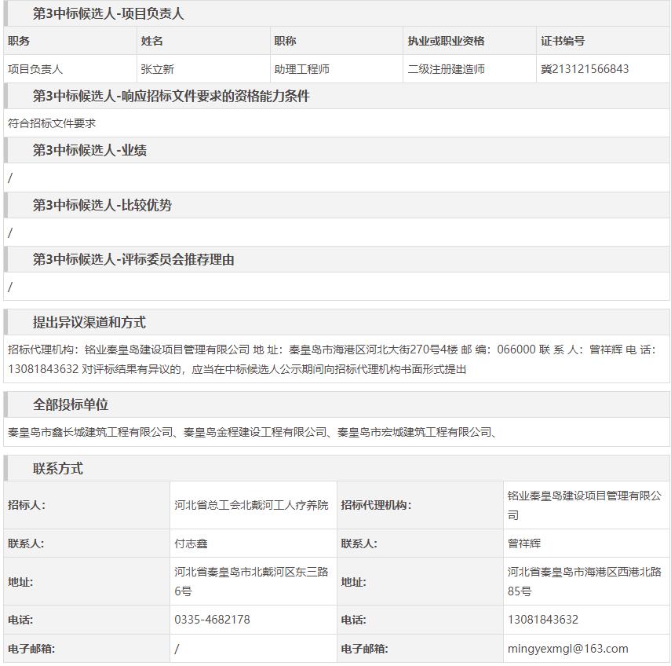The image size is (671, 666).
Task: Click the email address mingyexmgl@163.com
Action: 567,649
